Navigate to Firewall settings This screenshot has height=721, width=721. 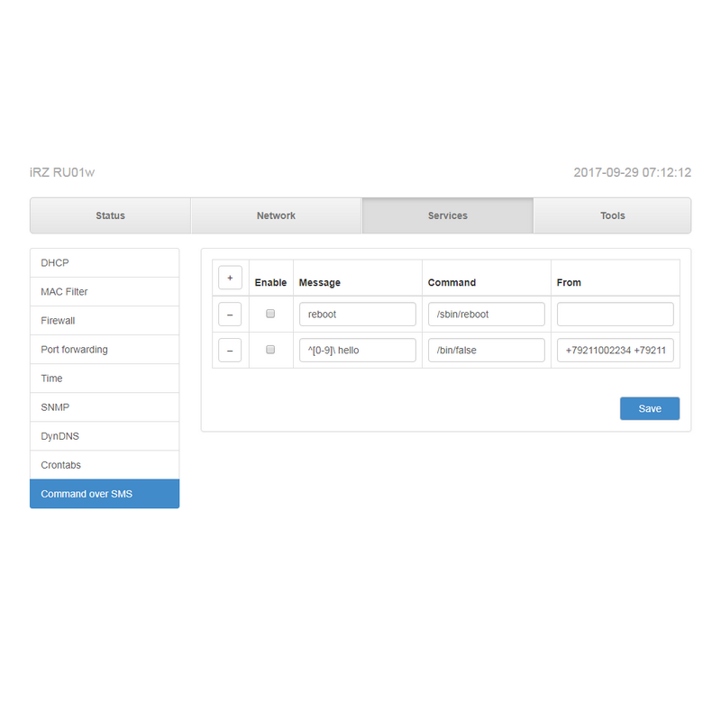coord(105,321)
